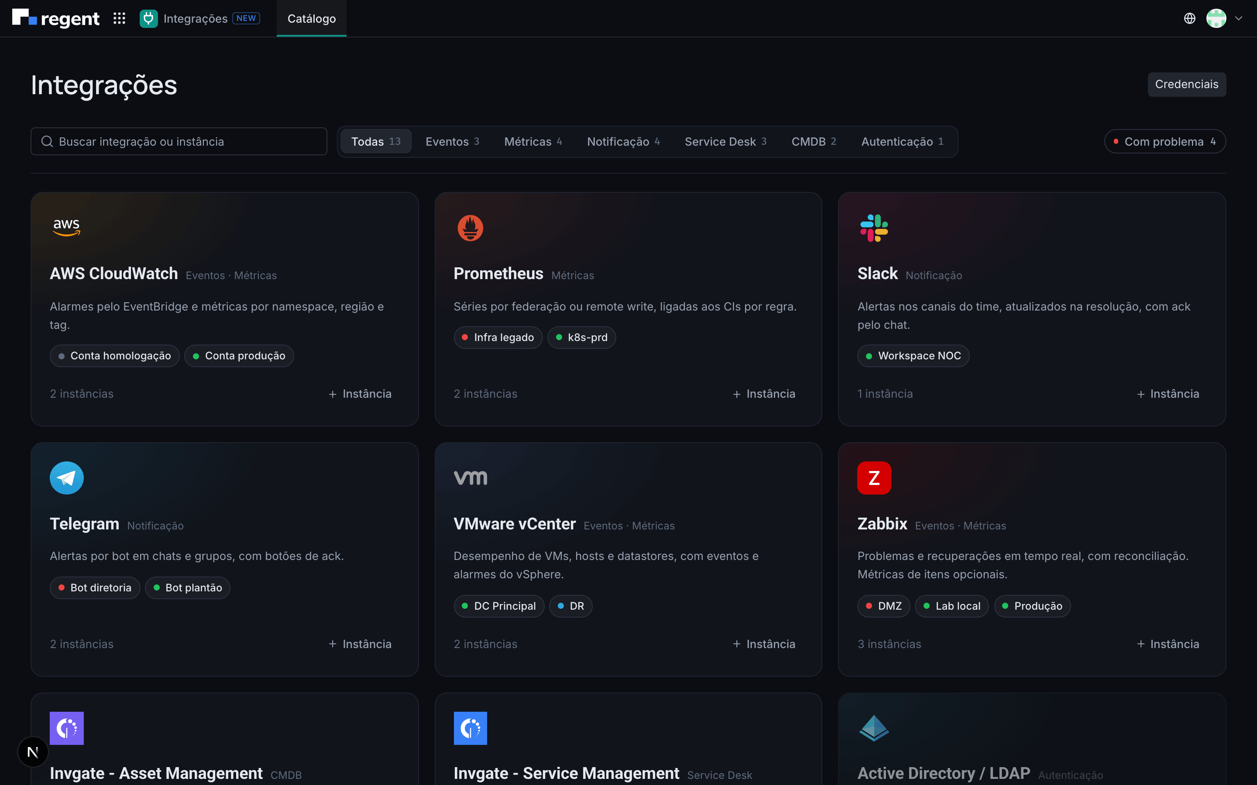Image resolution: width=1257 pixels, height=785 pixels.
Task: Open the Infra legado instance chip
Action: point(498,338)
